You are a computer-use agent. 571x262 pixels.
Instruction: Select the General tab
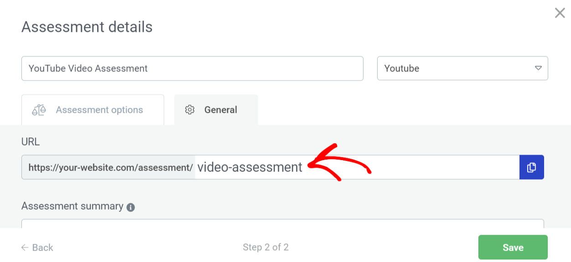click(216, 110)
